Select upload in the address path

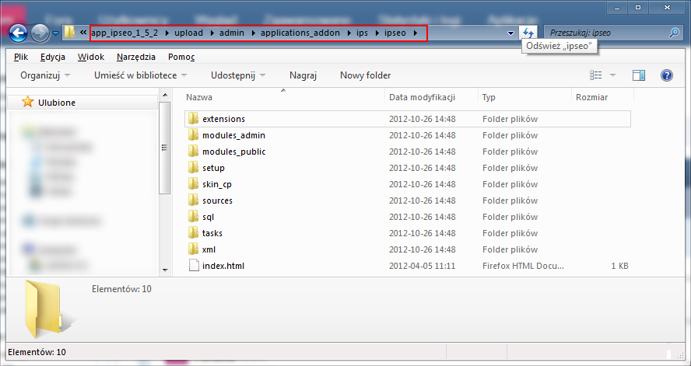coord(188,33)
